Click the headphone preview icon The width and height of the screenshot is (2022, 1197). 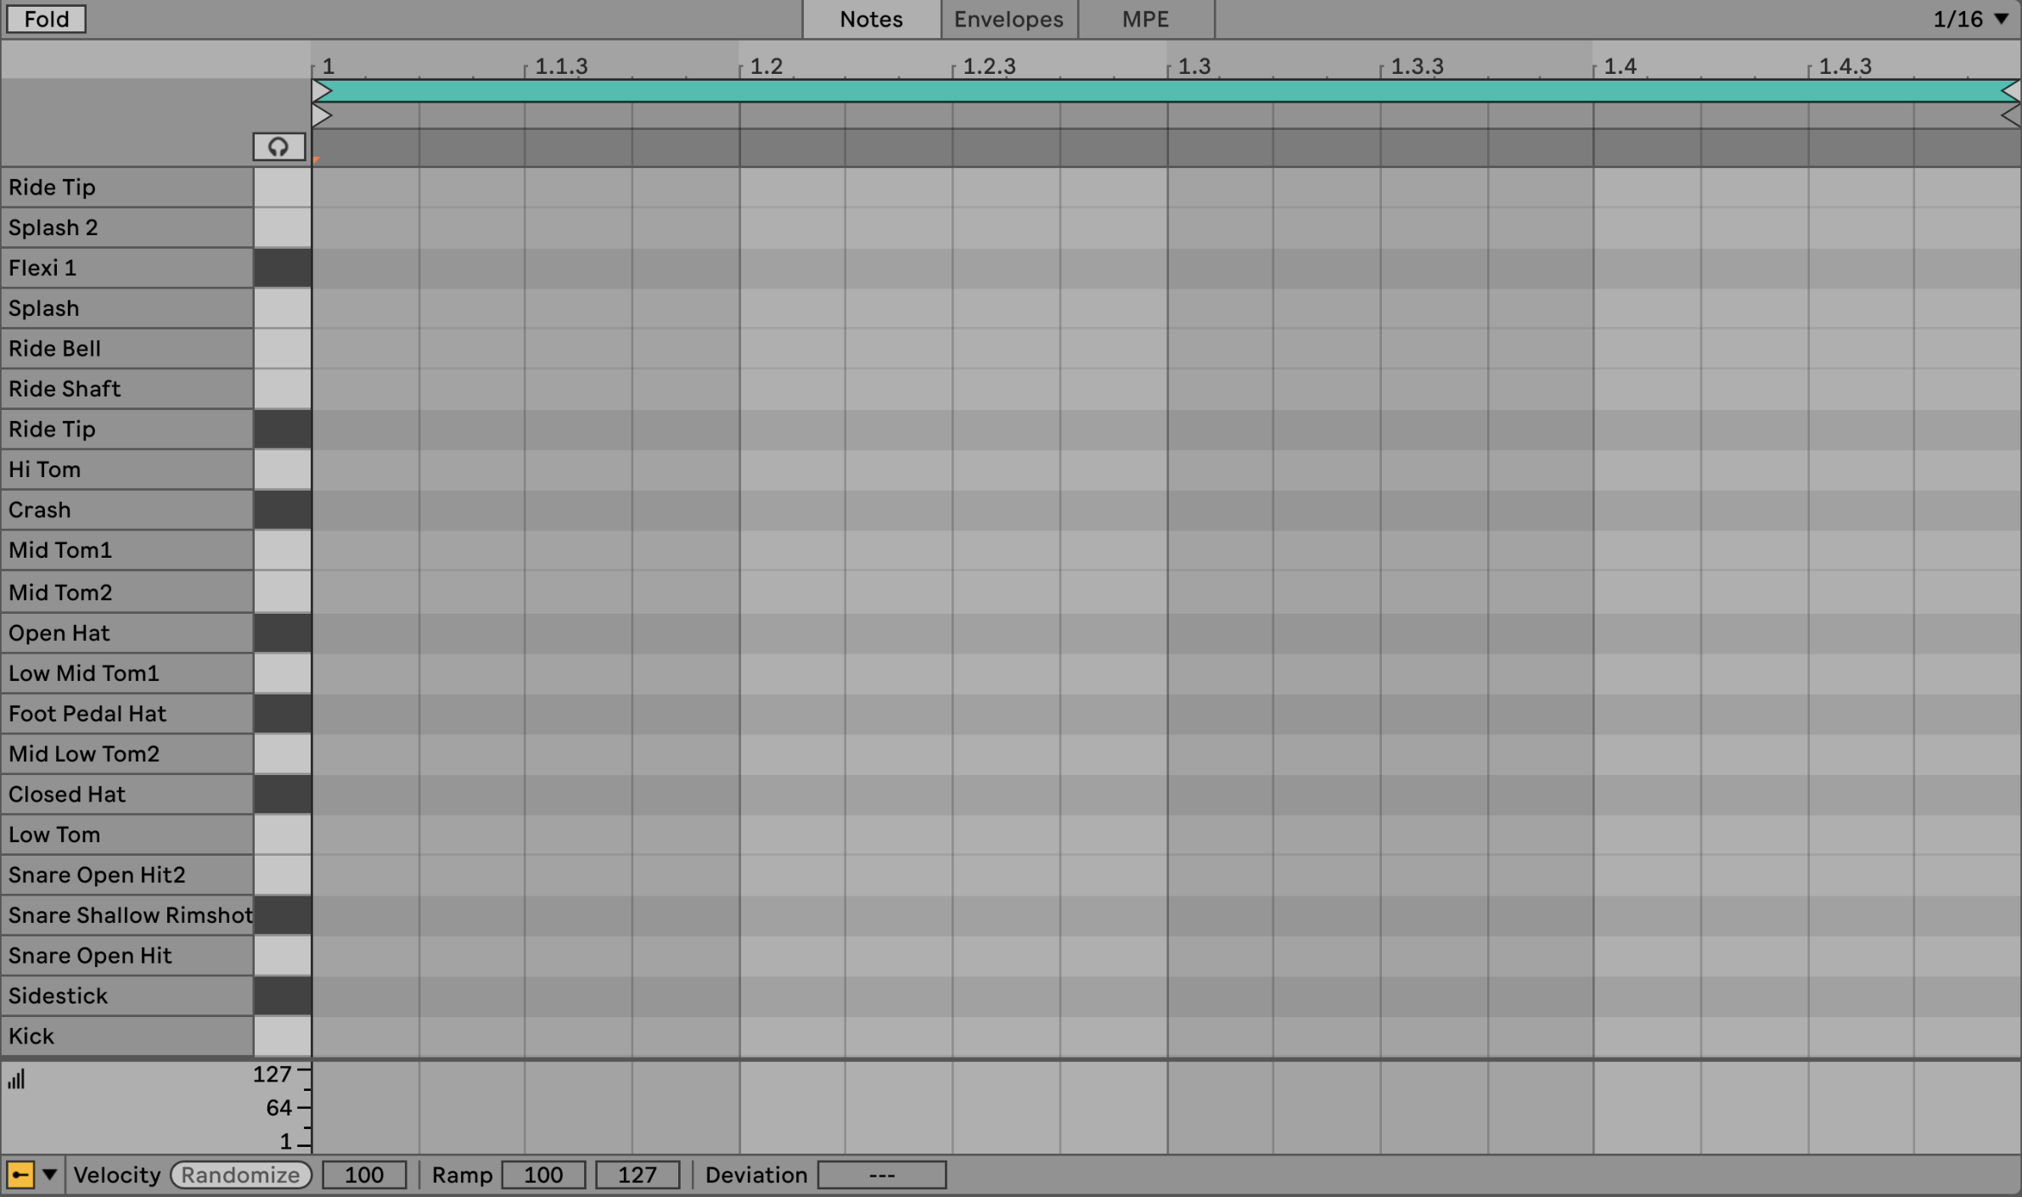(278, 147)
